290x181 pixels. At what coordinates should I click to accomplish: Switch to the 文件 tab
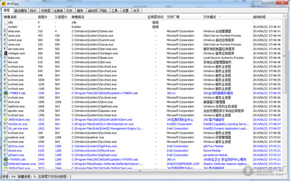point(70,11)
